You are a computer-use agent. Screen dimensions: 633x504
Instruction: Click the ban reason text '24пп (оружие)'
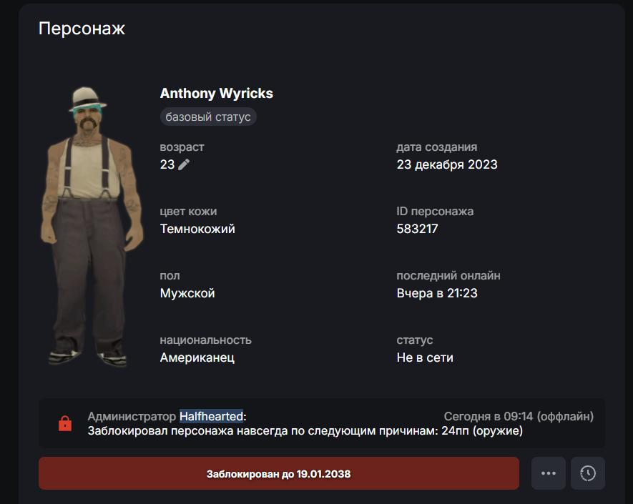point(482,431)
